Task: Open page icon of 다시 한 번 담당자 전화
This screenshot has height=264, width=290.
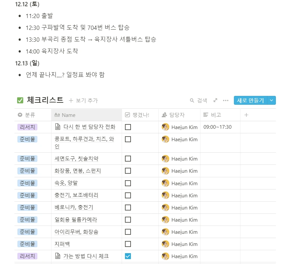Action: click(58, 127)
